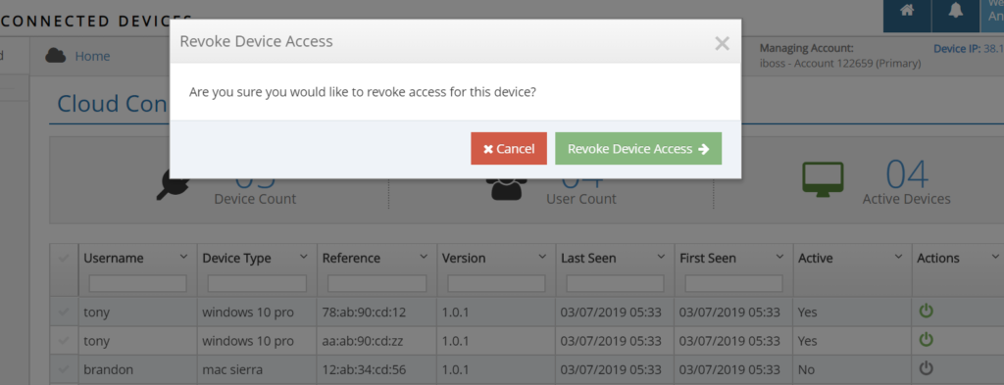This screenshot has width=1004, height=385.
Task: Click the Last Seen column header
Action: [588, 259]
